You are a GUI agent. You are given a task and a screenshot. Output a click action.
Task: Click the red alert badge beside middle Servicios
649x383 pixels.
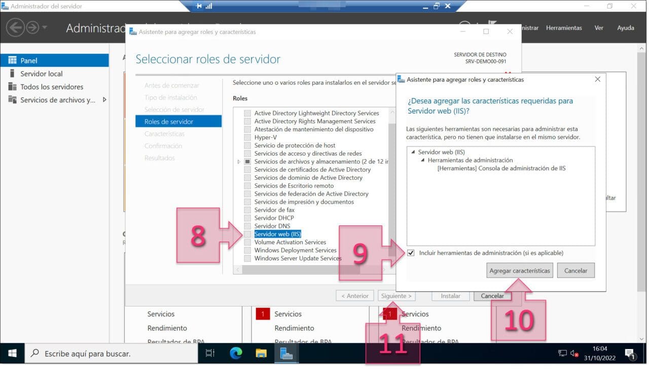tap(262, 314)
